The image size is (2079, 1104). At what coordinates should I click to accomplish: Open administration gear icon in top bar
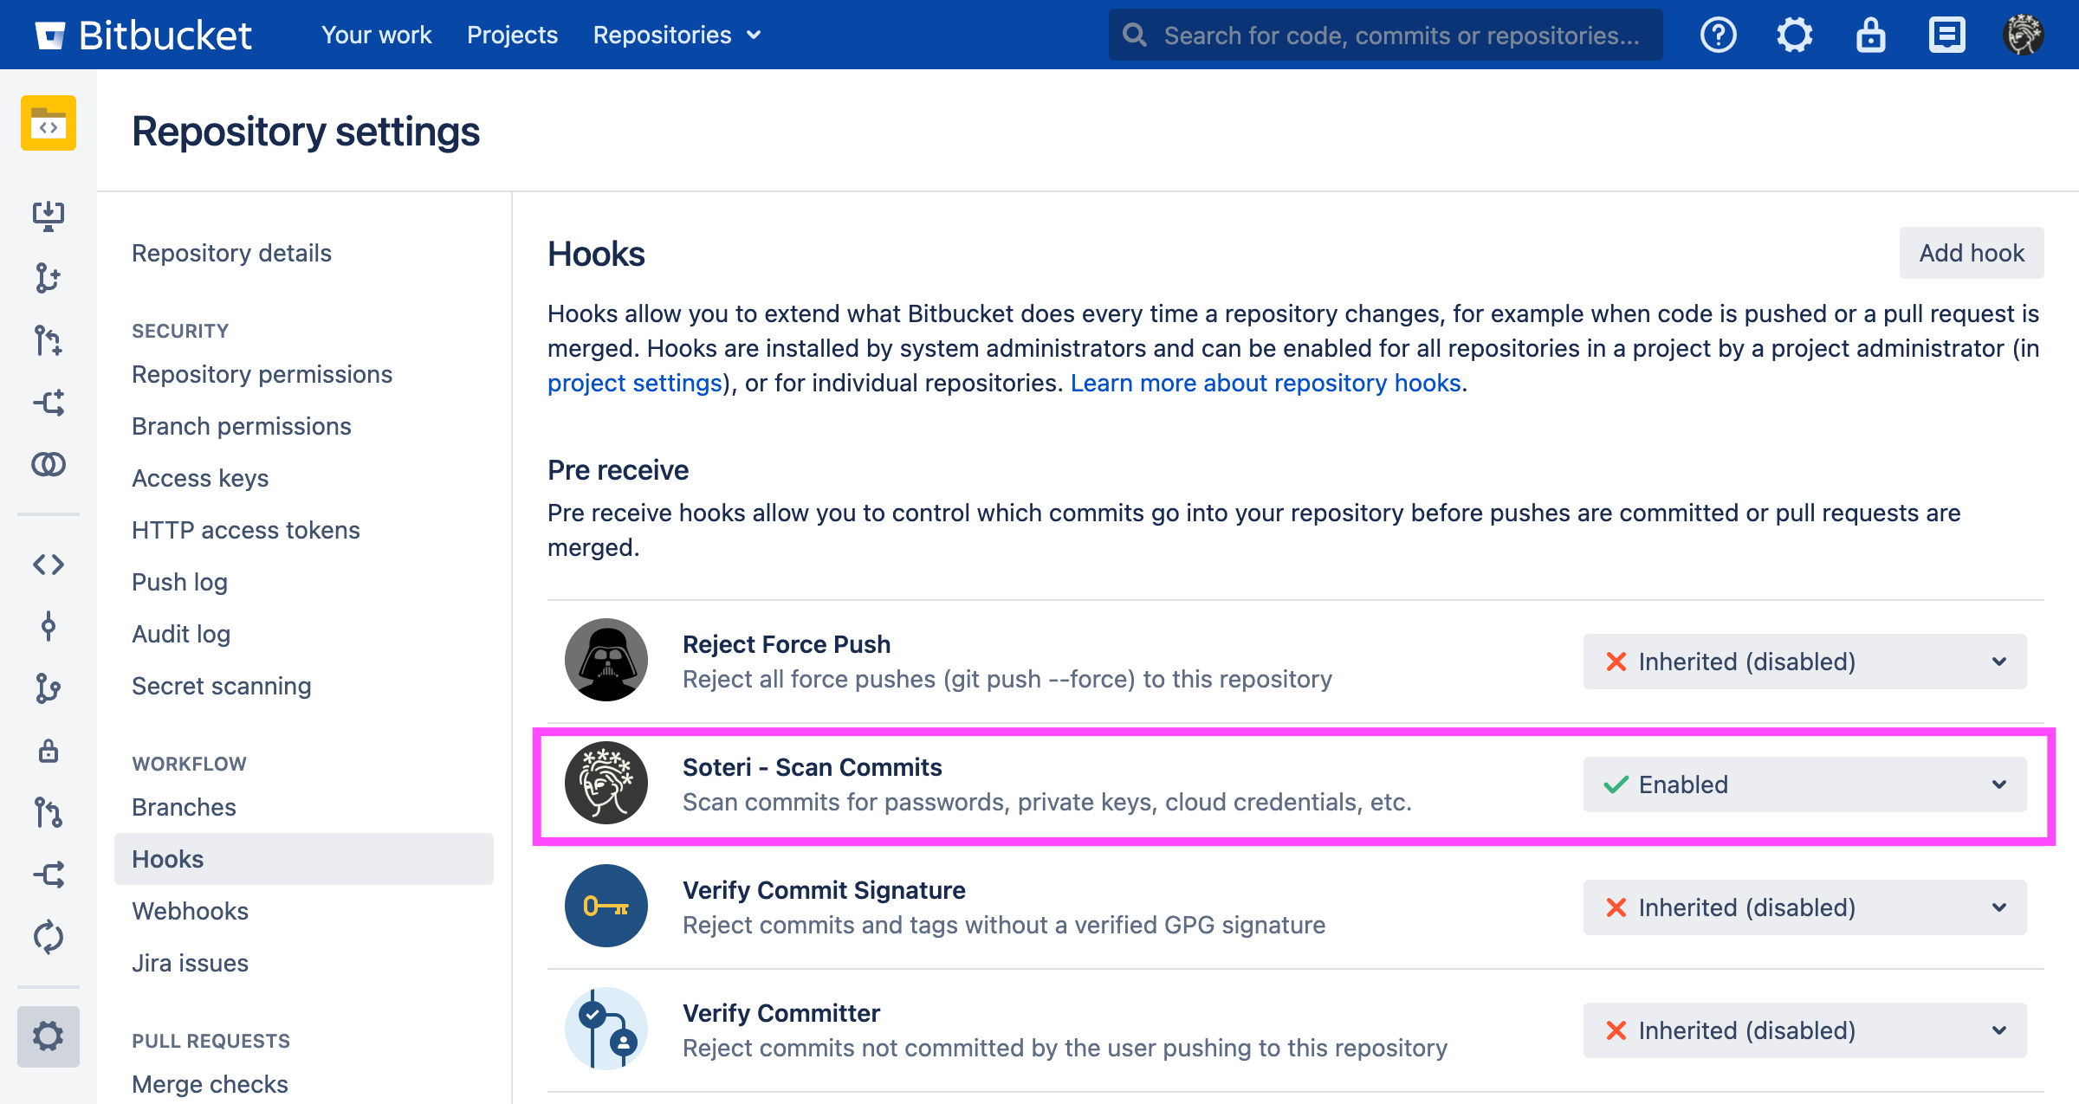tap(1794, 35)
